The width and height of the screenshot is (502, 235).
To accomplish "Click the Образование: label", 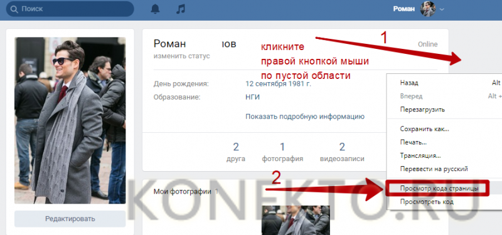I will pos(177,98).
